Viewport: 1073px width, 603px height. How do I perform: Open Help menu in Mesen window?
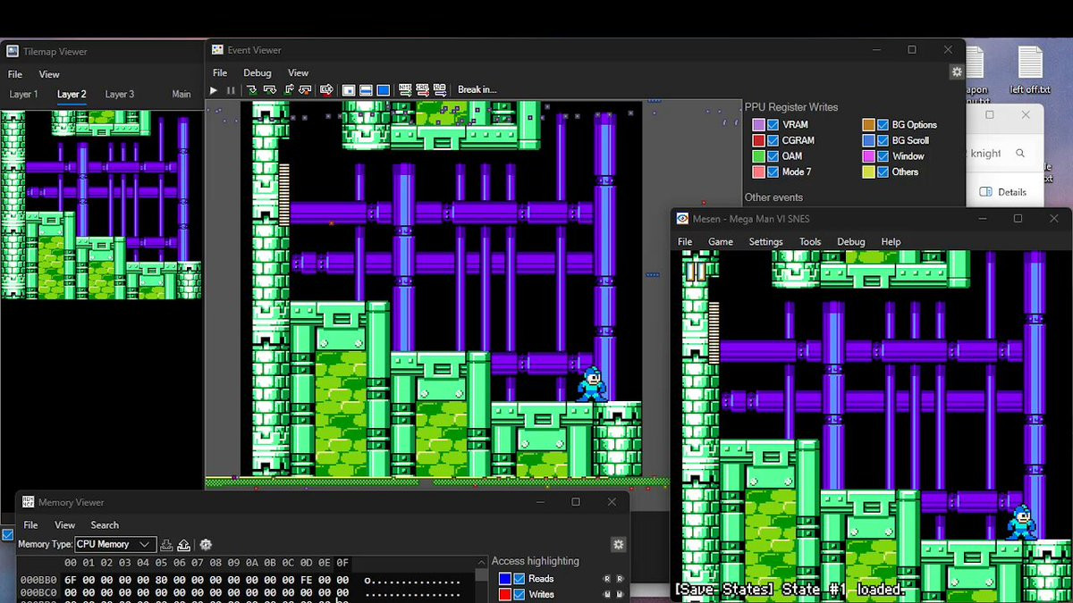pos(891,242)
